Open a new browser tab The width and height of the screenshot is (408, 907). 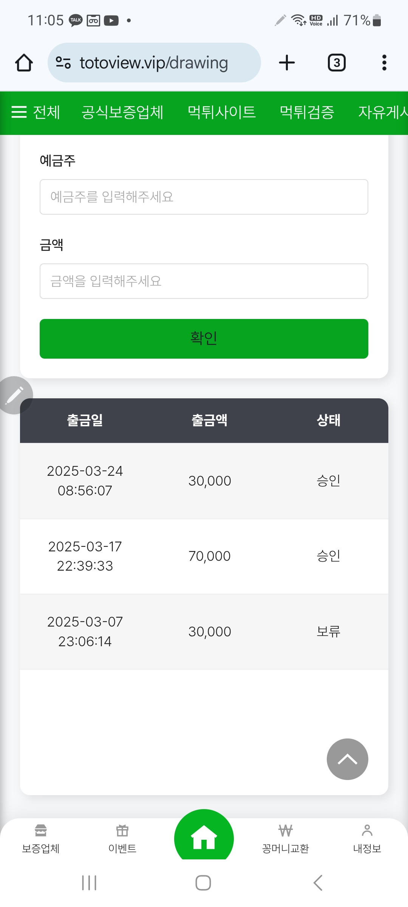287,63
